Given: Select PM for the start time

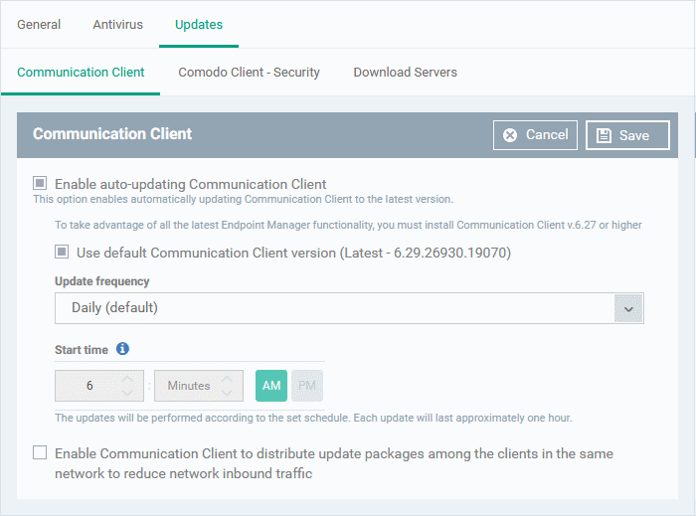Looking at the screenshot, I should 307,386.
